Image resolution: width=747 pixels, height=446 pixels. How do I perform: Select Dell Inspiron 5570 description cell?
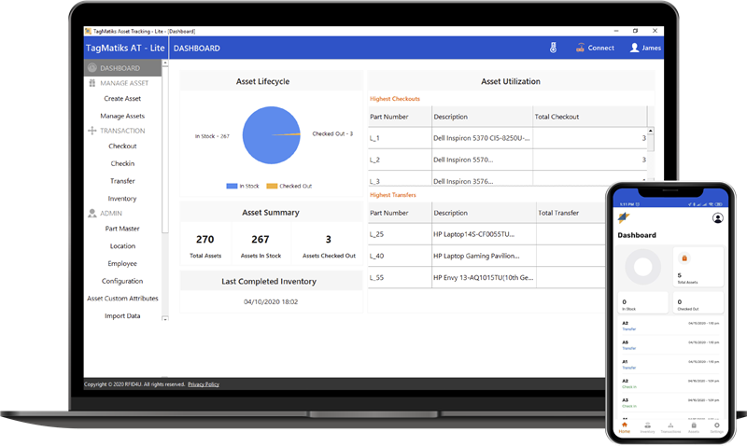click(x=482, y=160)
